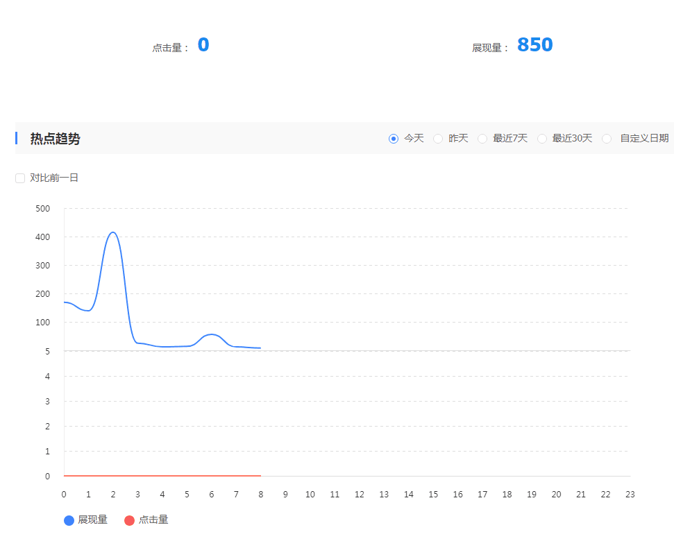Image resolution: width=674 pixels, height=548 pixels.
Task: Click the 展现量 value 850
Action: click(534, 44)
